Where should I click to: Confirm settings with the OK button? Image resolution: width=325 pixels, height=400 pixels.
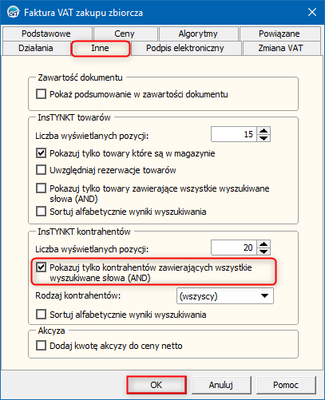157,385
